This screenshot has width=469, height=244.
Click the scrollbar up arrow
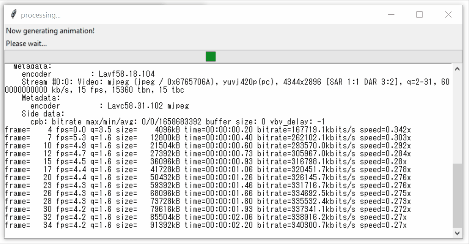click(457, 69)
